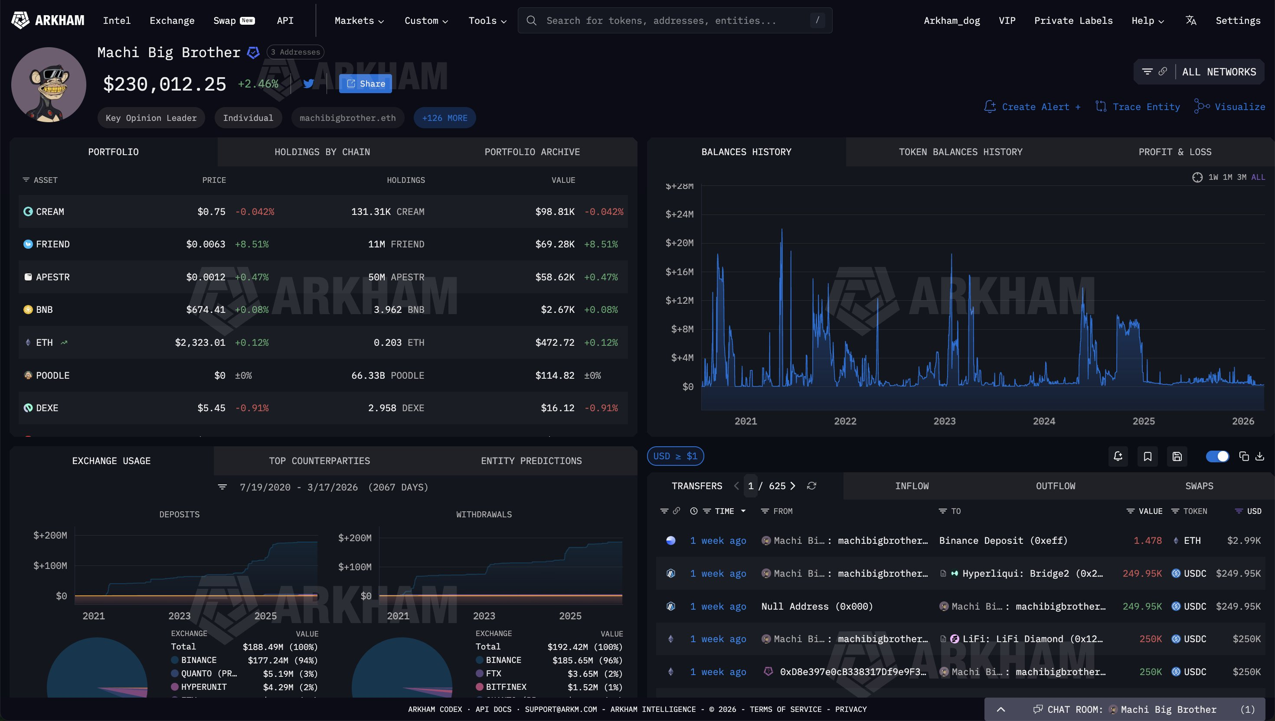Click the transfers alert bell icon
The width and height of the screenshot is (1275, 721).
tap(1118, 456)
